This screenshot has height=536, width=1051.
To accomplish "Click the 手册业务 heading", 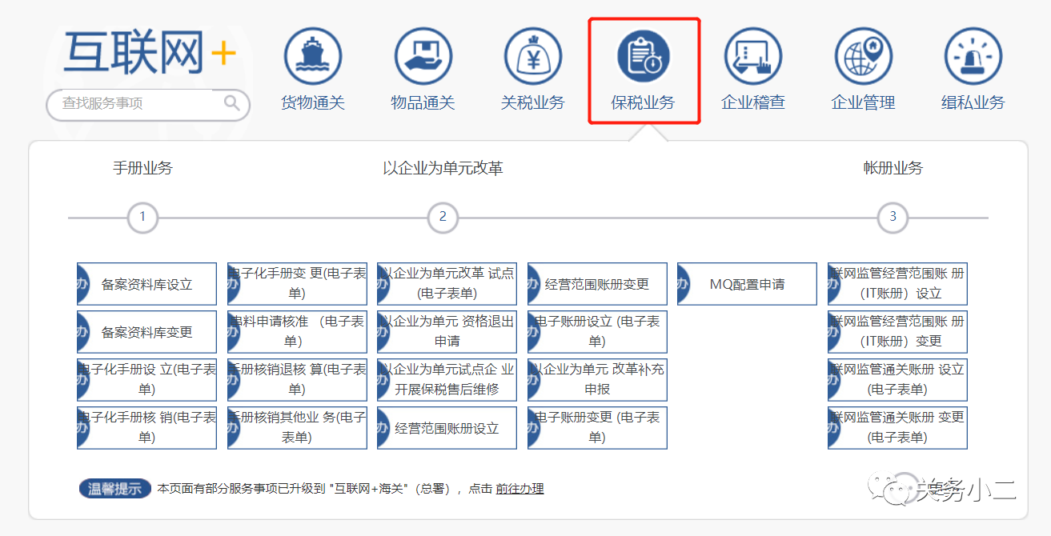I will (142, 168).
